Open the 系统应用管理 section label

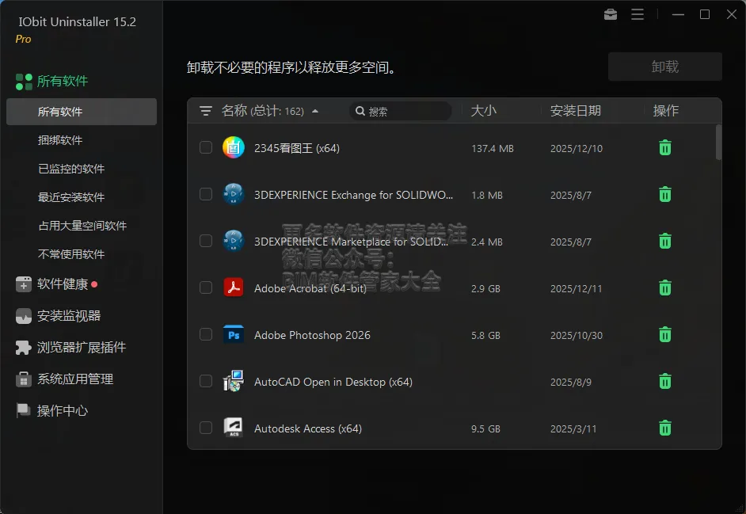75,379
